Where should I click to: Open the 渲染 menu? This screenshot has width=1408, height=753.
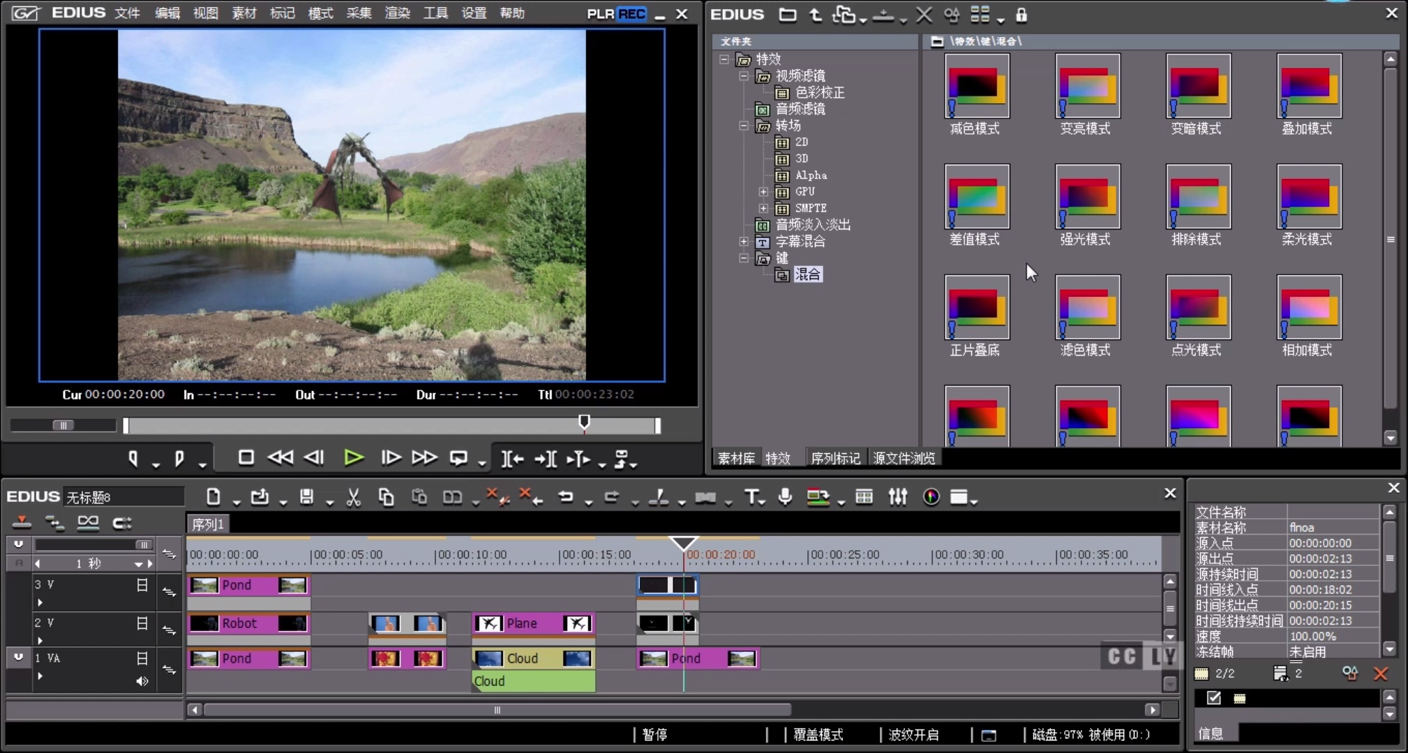[x=397, y=13]
